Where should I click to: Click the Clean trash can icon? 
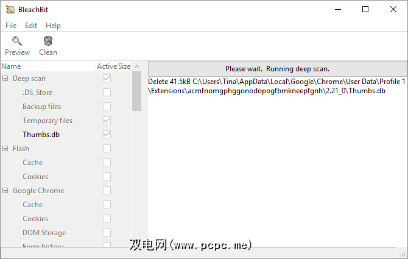click(x=47, y=41)
